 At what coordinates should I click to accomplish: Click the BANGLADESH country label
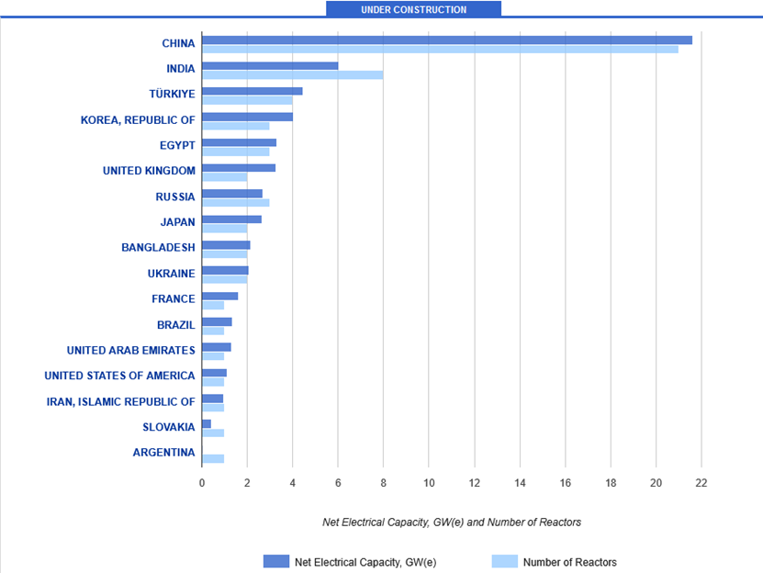click(158, 247)
